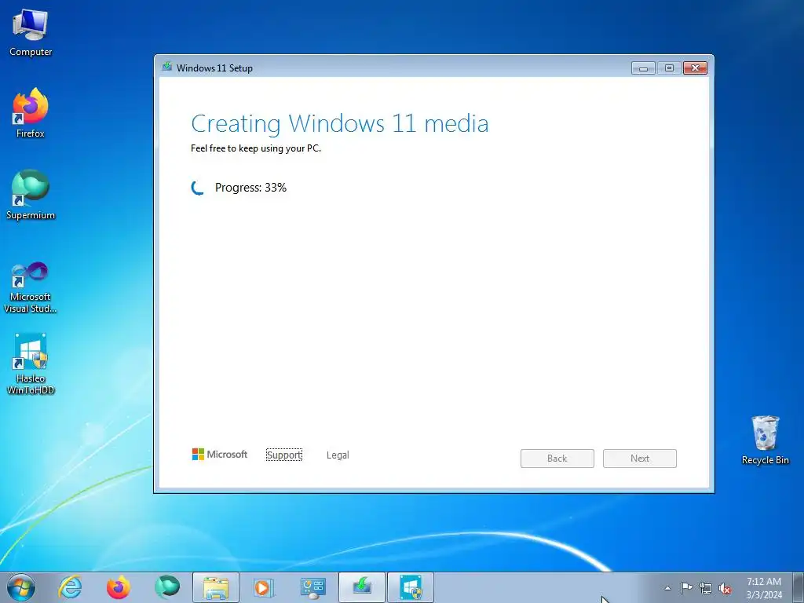This screenshot has width=804, height=603.
Task: Click the Microsoft logo in Setup
Action: pos(220,455)
